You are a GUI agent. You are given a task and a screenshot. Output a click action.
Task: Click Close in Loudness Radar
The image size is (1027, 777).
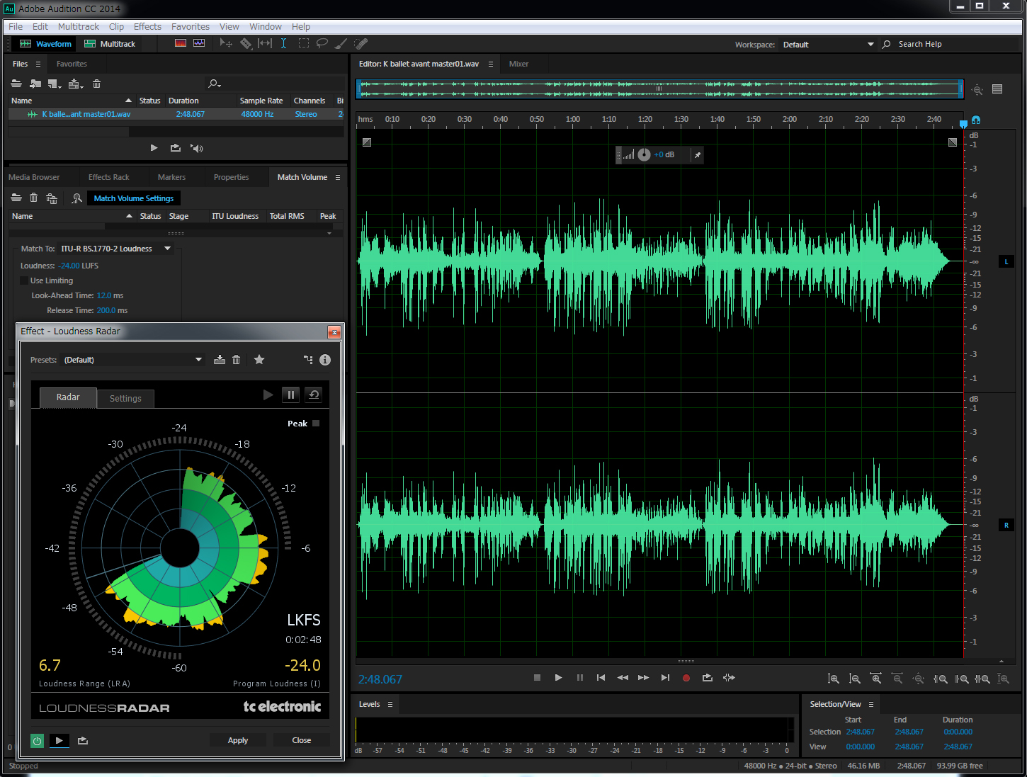pos(302,740)
